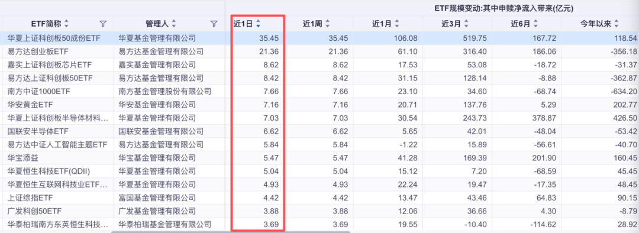Select the 南方中证1000ETF name cell
This screenshot has height=233, width=639.
(x=39, y=92)
